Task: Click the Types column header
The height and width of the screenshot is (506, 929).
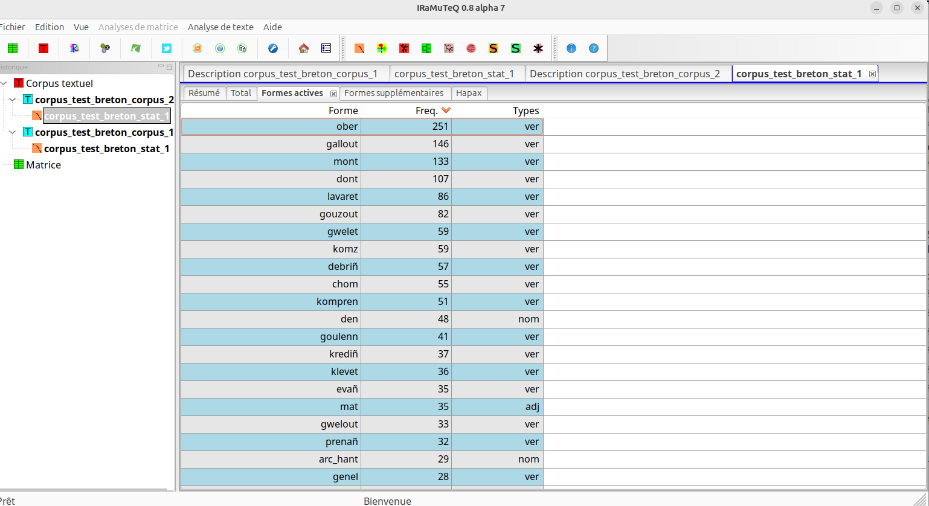Action: point(526,110)
